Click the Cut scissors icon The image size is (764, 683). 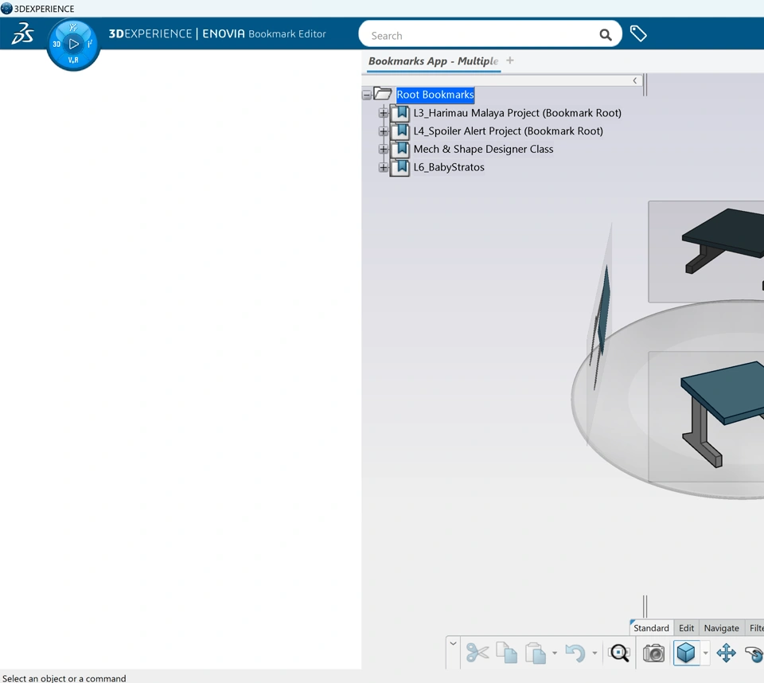click(x=477, y=652)
